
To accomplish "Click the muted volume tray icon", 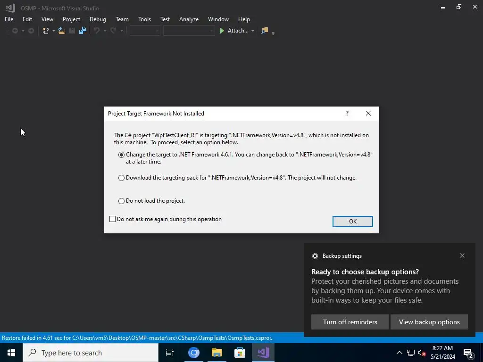I will (x=422, y=353).
